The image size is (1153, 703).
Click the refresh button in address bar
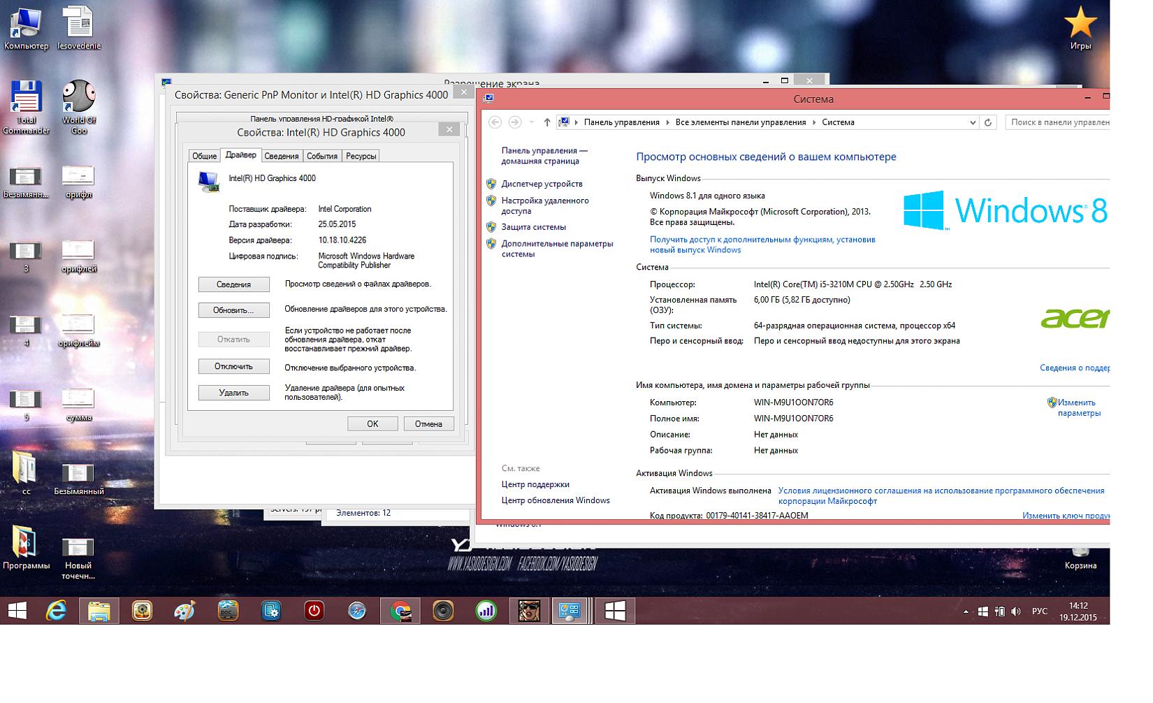click(x=987, y=122)
